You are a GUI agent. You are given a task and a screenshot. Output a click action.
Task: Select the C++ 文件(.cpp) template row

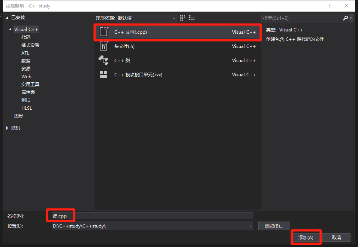[178, 32]
